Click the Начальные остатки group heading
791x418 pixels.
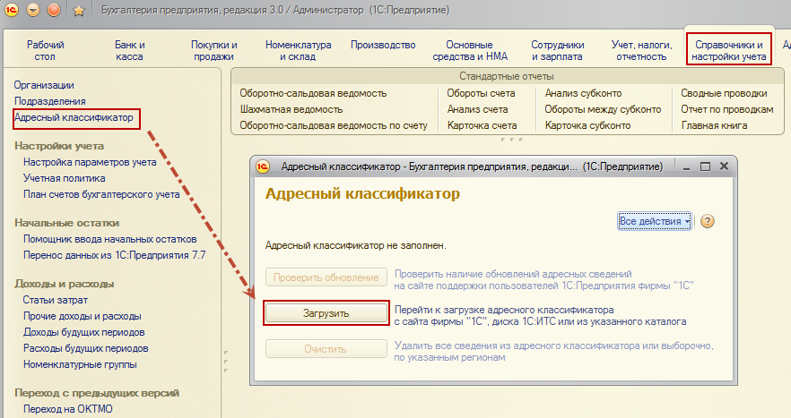[x=66, y=223]
